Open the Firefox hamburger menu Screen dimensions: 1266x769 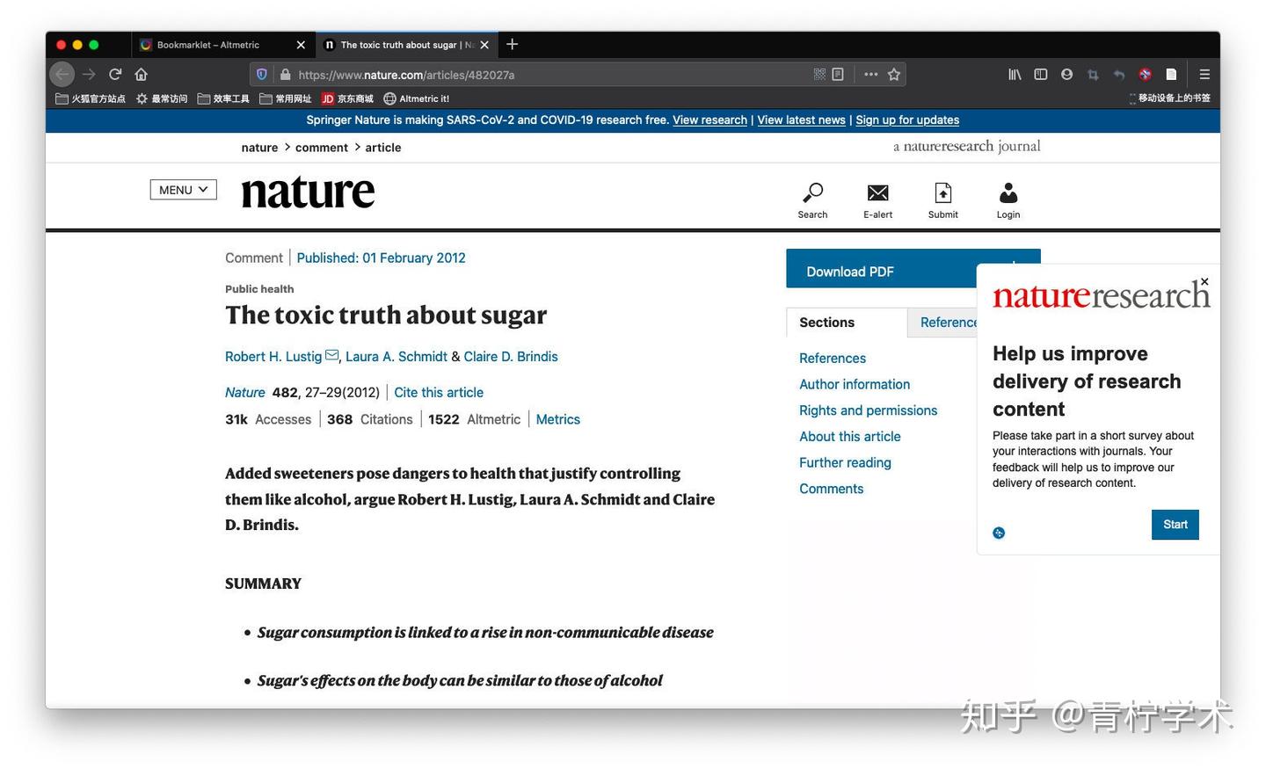pos(1204,74)
